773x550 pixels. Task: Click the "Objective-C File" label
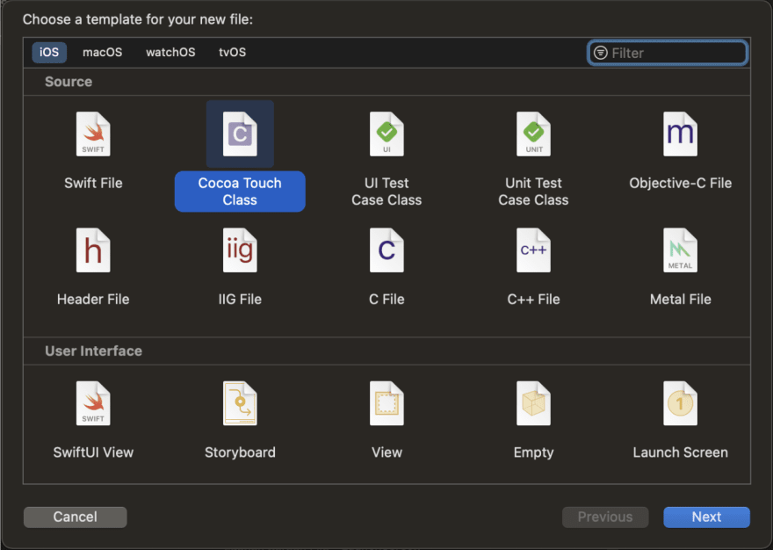point(680,183)
